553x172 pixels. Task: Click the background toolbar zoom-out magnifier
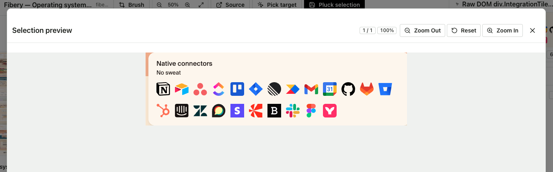[159, 5]
